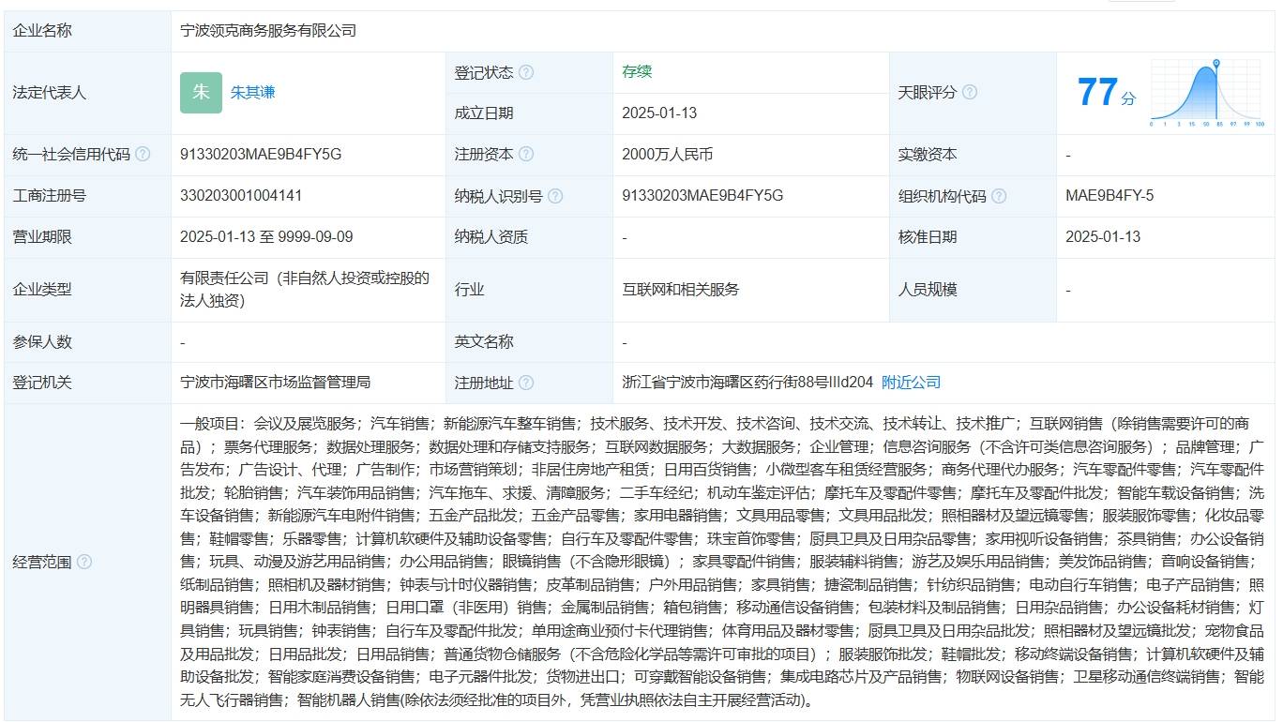Click the 实缴资本 label
The image size is (1283, 722).
tap(928, 155)
